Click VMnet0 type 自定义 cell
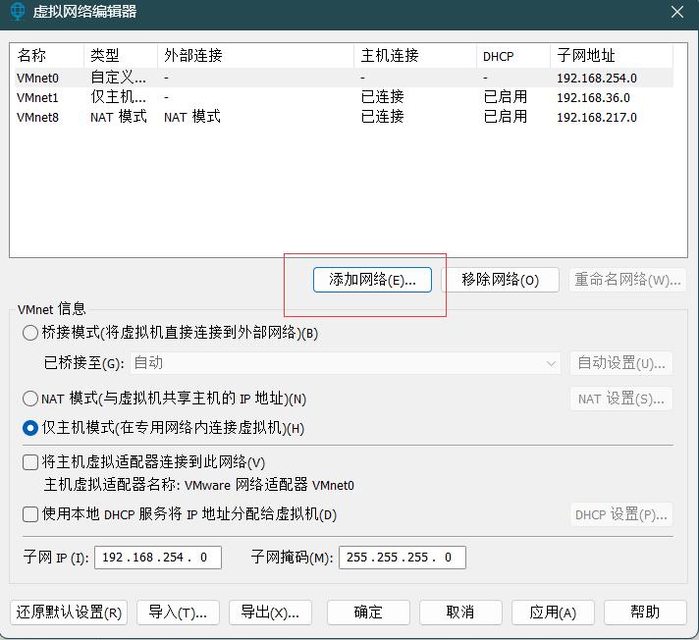 point(118,78)
